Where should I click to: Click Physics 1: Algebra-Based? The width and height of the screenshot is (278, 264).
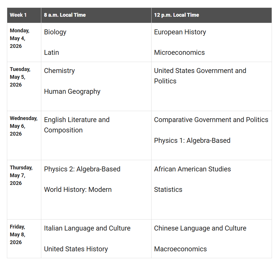coord(192,141)
